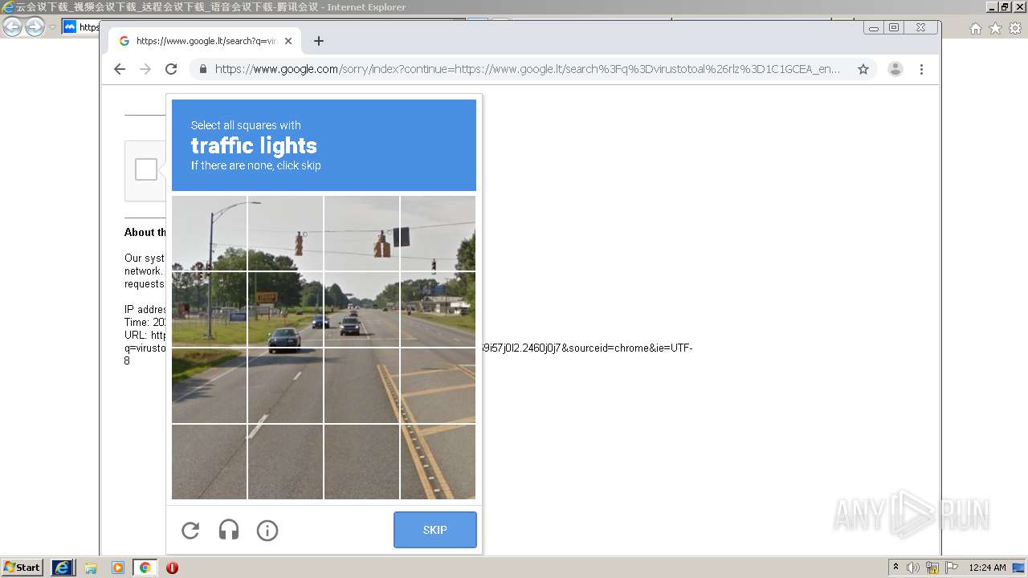1028x578 pixels.
Task: Select the tile with two oncoming cars
Action: 361,309
